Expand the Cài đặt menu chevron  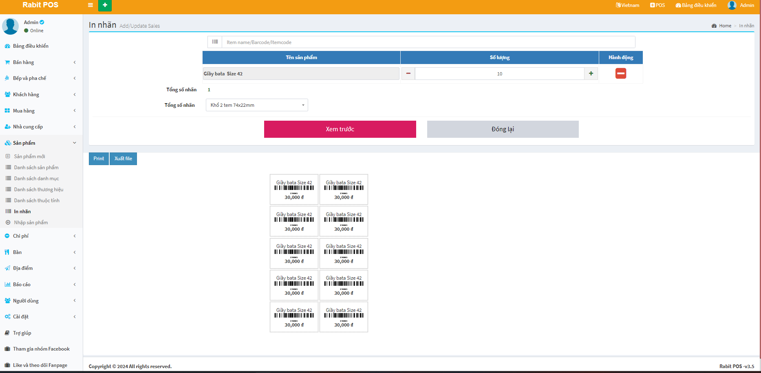(75, 317)
